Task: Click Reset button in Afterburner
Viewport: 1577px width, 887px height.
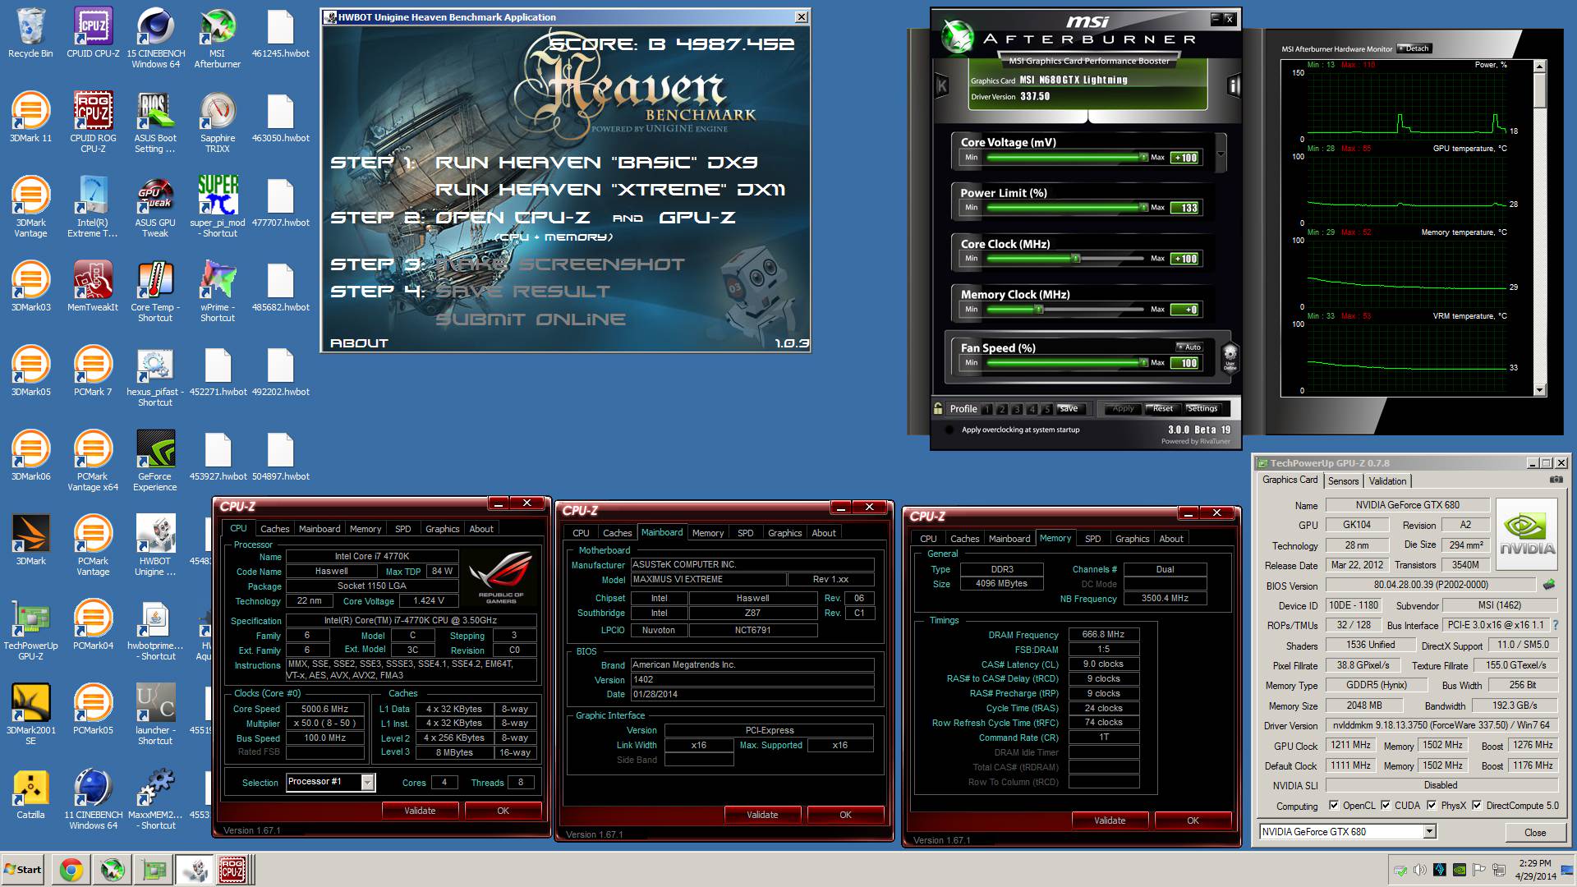Action: point(1163,408)
